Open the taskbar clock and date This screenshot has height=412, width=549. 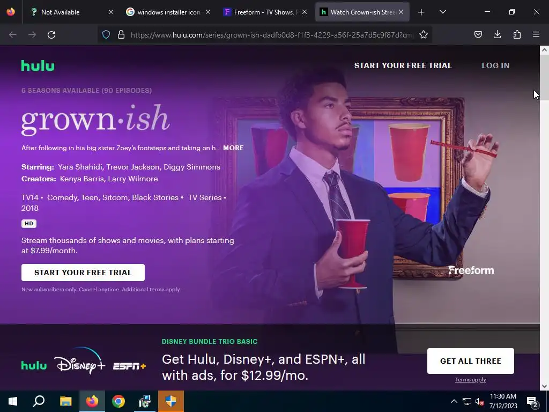503,401
